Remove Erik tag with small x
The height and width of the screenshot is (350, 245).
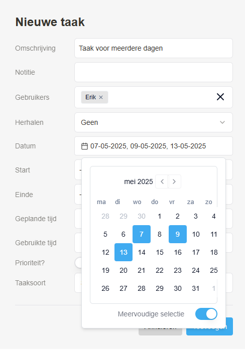tap(101, 97)
